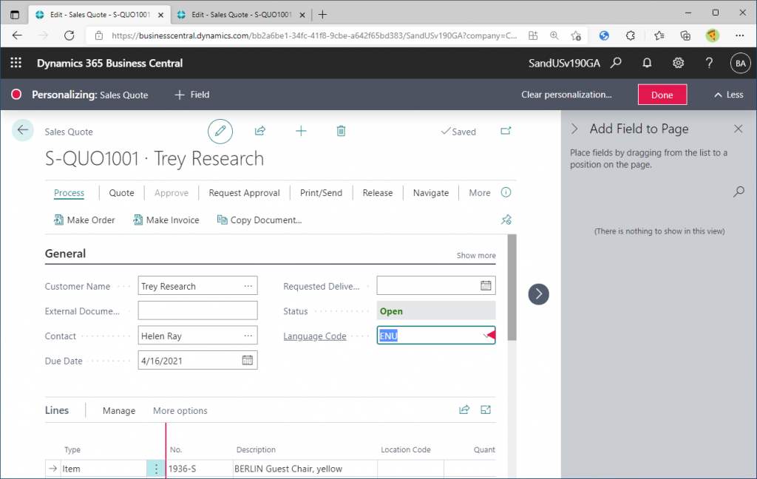Viewport: 757px width, 479px height.
Task: Open Customer Name lookup ellipsis
Action: click(248, 286)
